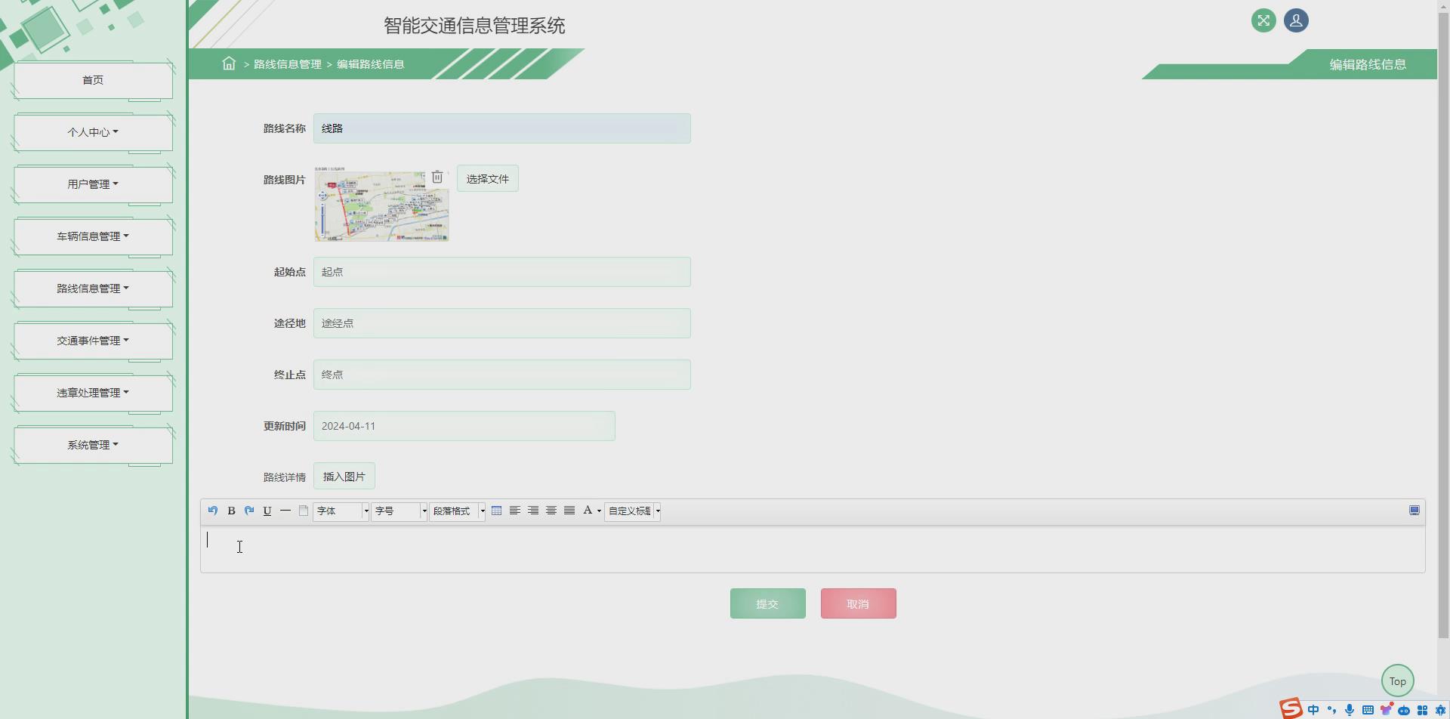
Task: Open the 字体 font family dropdown
Action: tap(341, 511)
